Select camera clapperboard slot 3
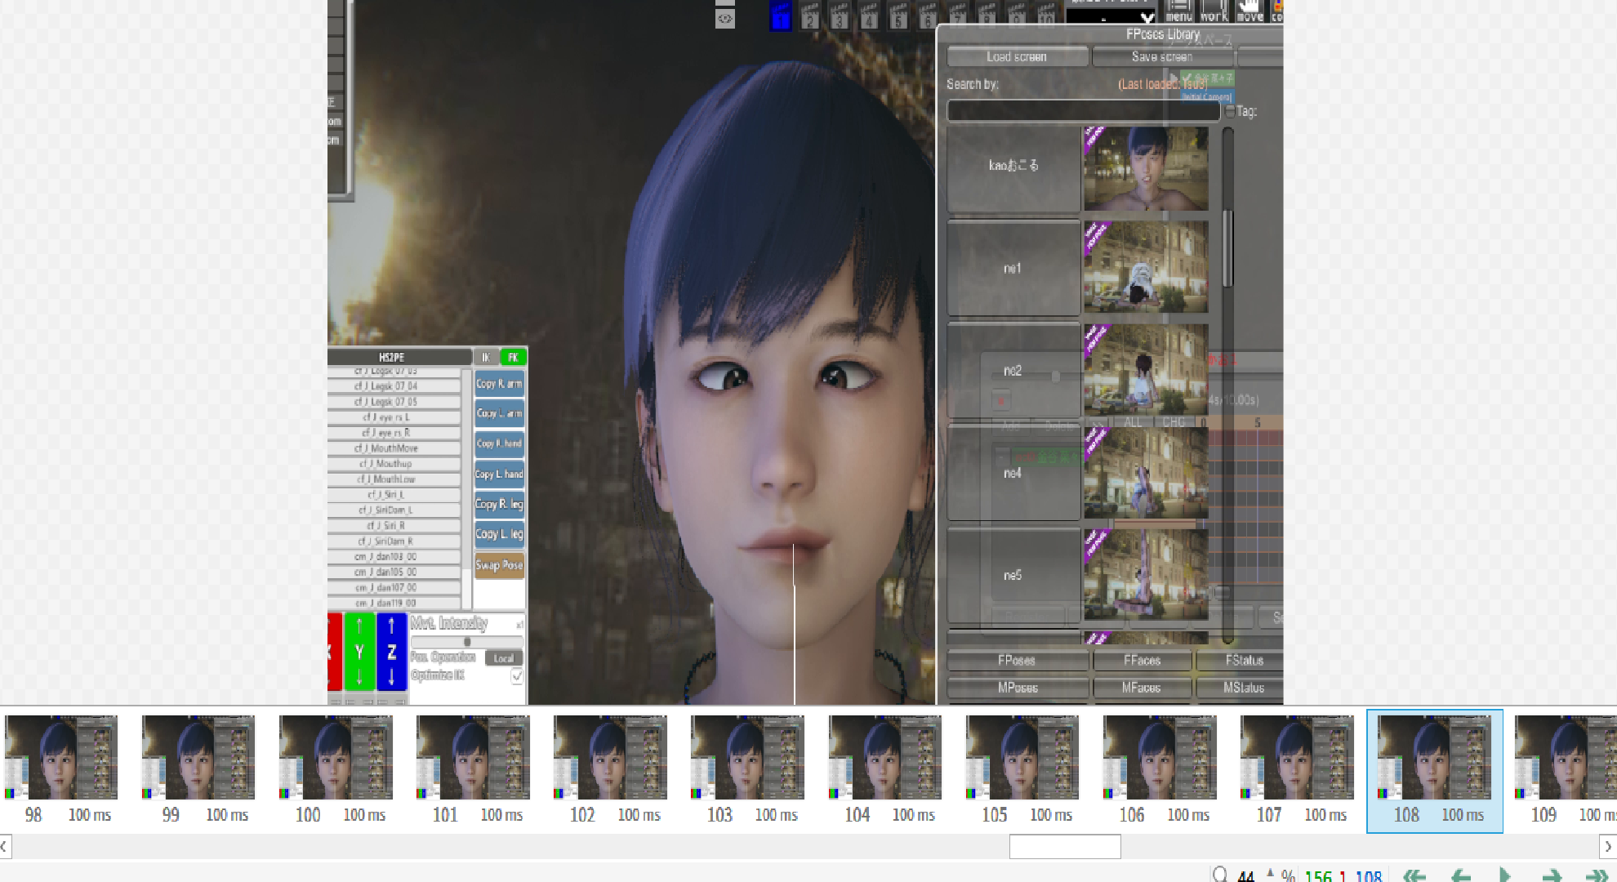Viewport: 1617px width, 882px height. pyautogui.click(x=840, y=16)
